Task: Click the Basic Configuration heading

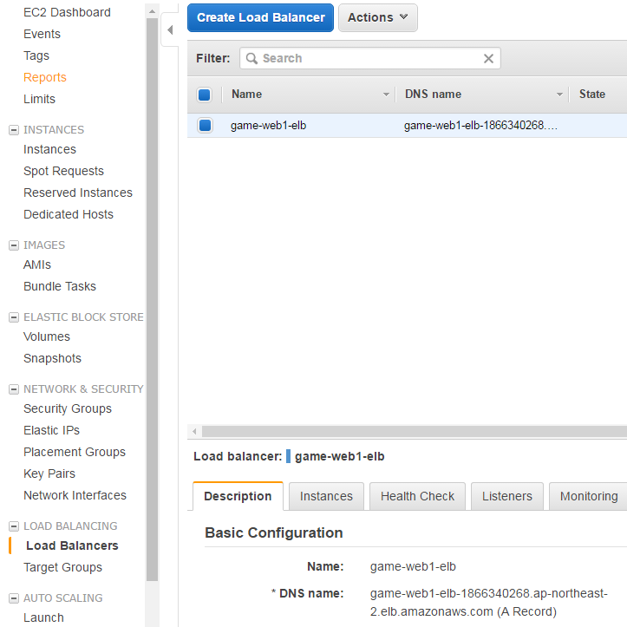Action: pyautogui.click(x=274, y=532)
